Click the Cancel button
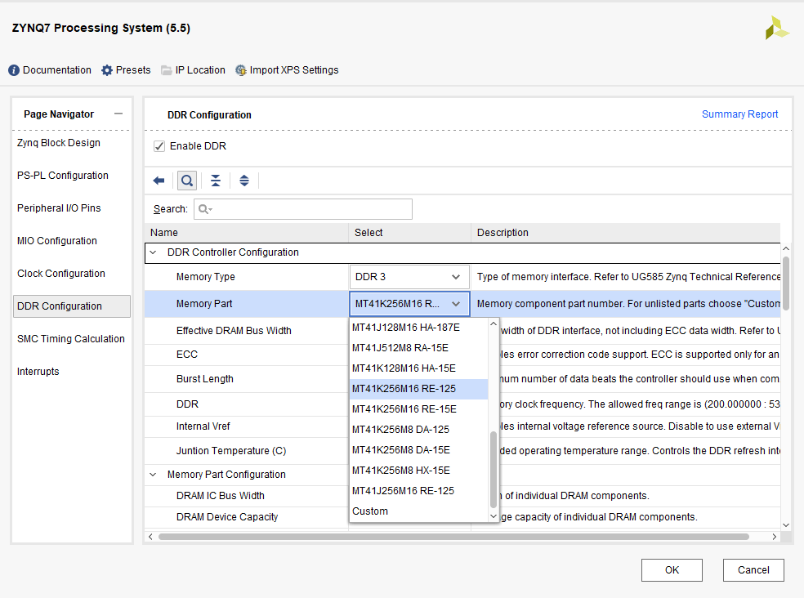The image size is (804, 598). coord(753,570)
